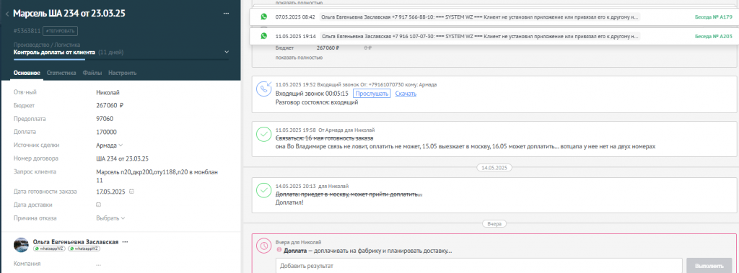Click the first whatsappWZ badge under contact name
The image size is (739, 273).
(49, 248)
